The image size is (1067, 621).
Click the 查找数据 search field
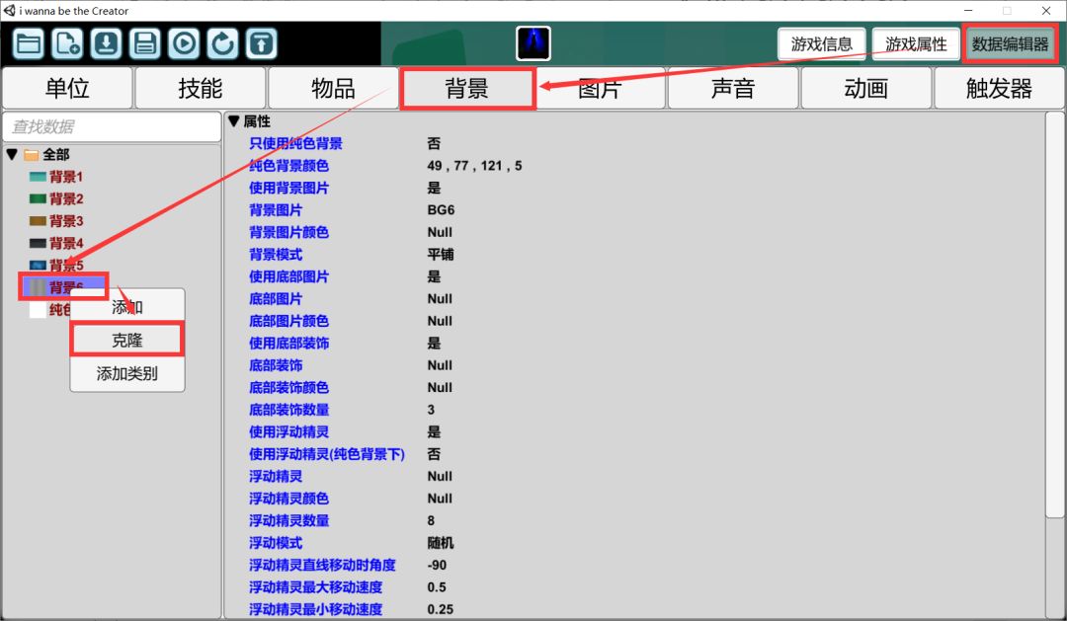pos(112,126)
